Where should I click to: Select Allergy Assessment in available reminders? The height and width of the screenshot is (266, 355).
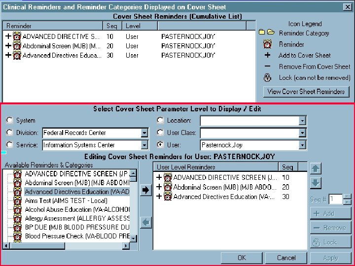pyautogui.click(x=77, y=218)
